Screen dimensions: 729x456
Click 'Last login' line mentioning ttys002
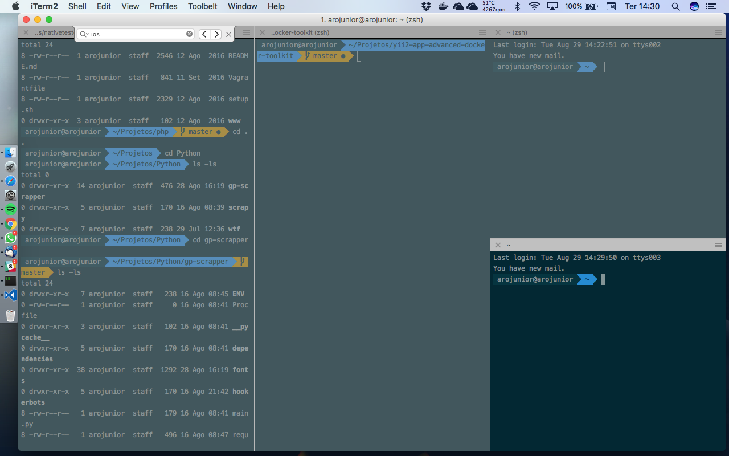pyautogui.click(x=577, y=45)
